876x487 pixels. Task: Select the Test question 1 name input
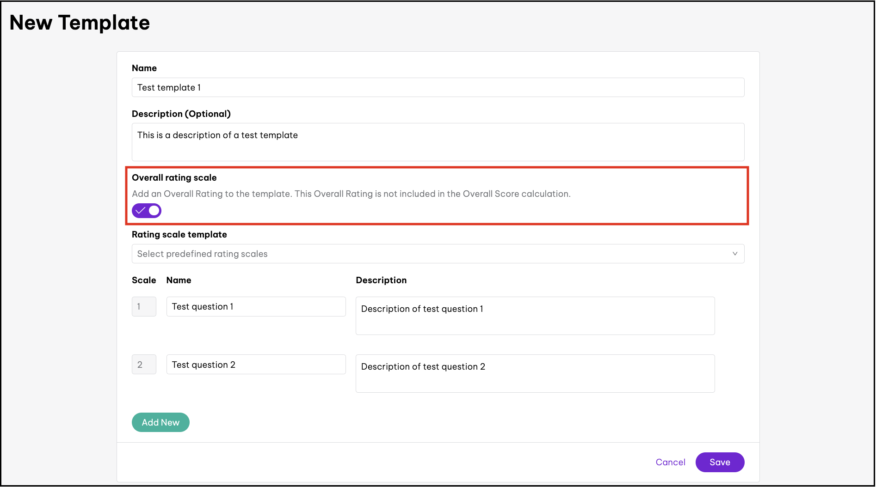point(256,306)
